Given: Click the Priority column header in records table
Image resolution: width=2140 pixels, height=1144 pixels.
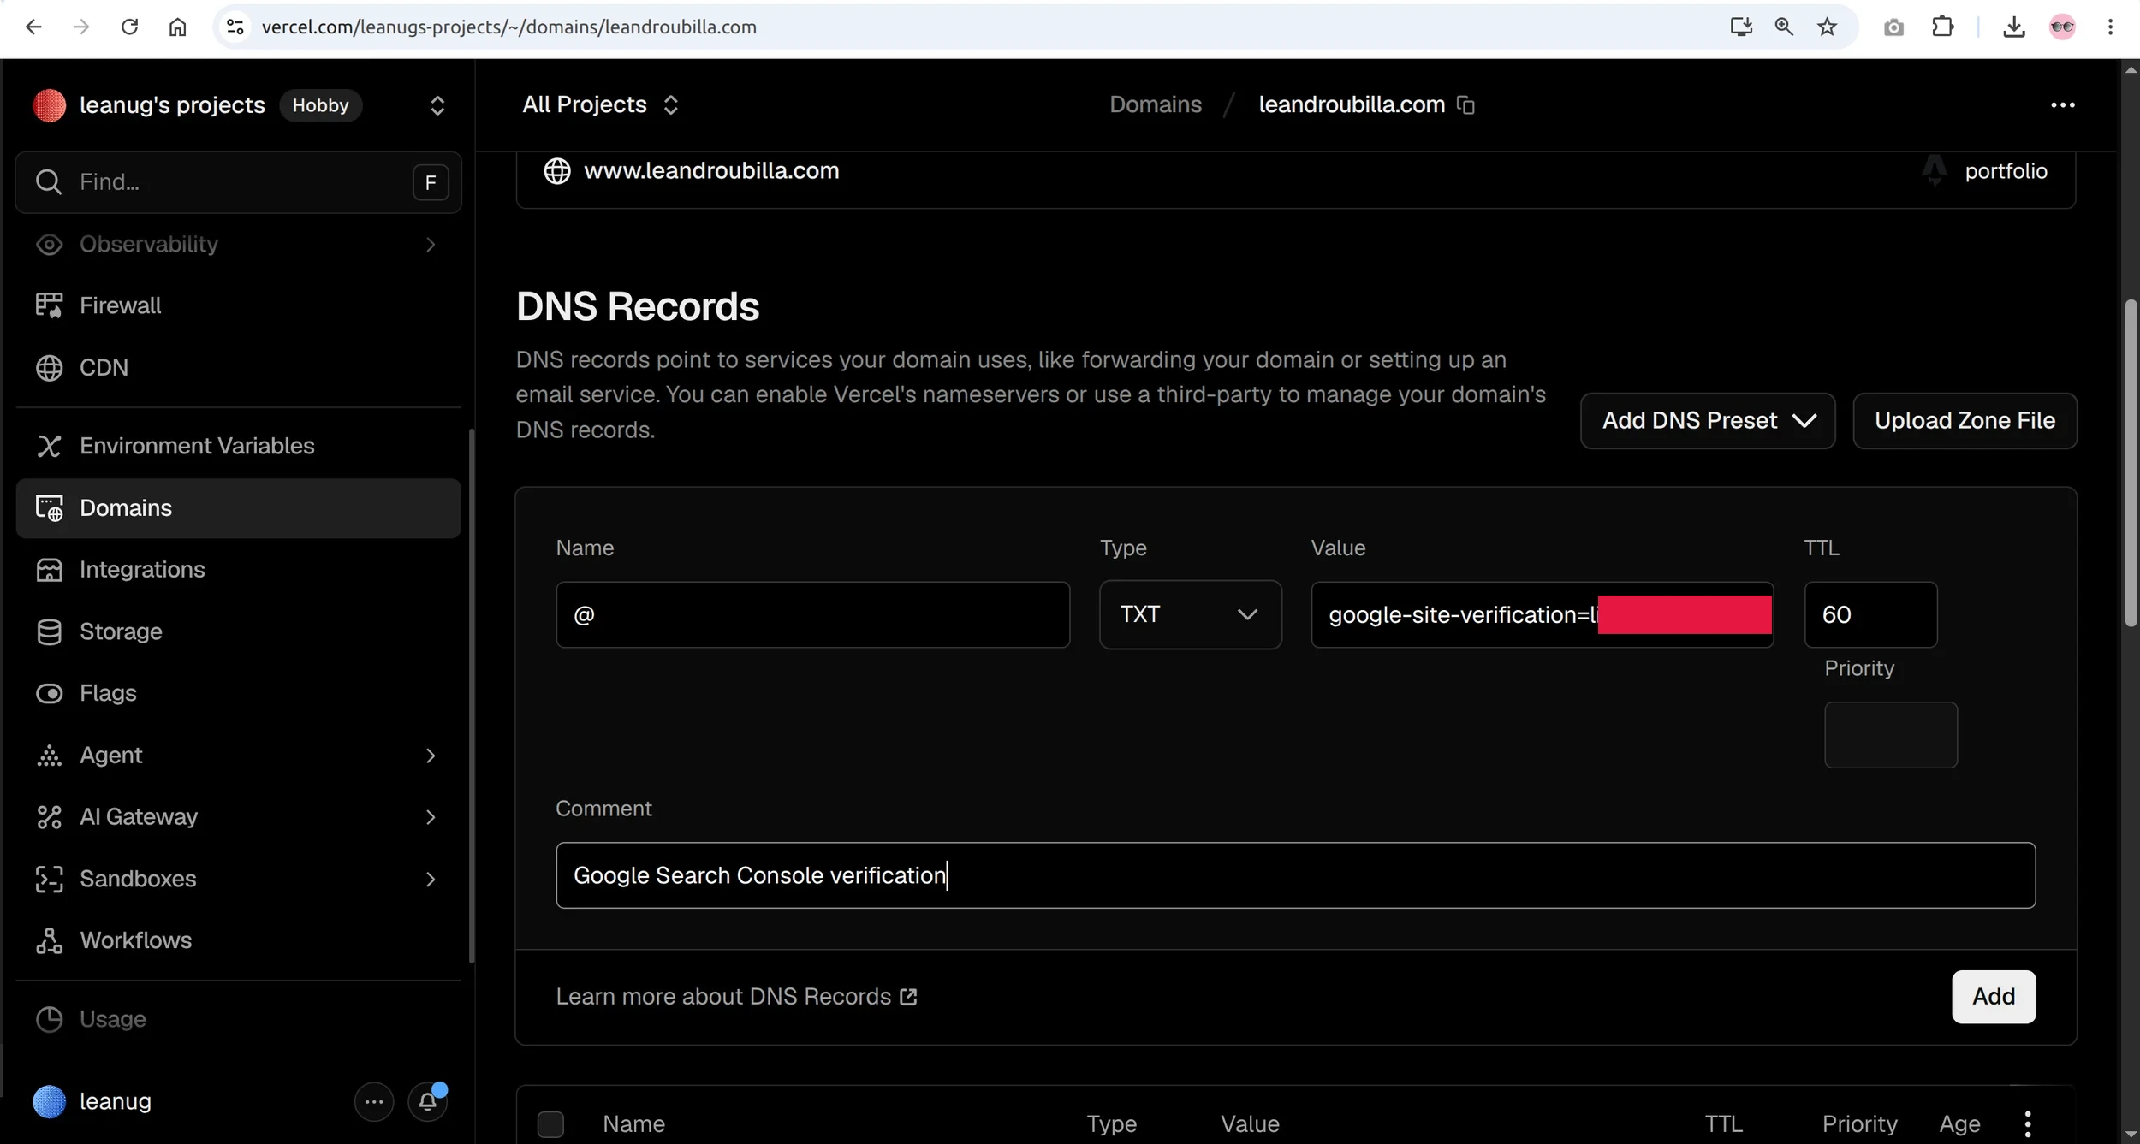Looking at the screenshot, I should click(x=1859, y=1123).
